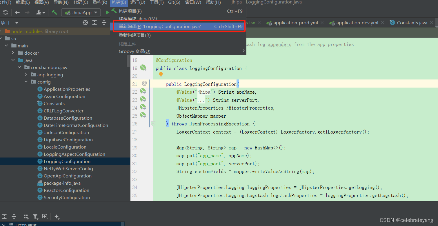Select ApplicationProperties in project tree
The width and height of the screenshot is (438, 226).
click(x=67, y=89)
